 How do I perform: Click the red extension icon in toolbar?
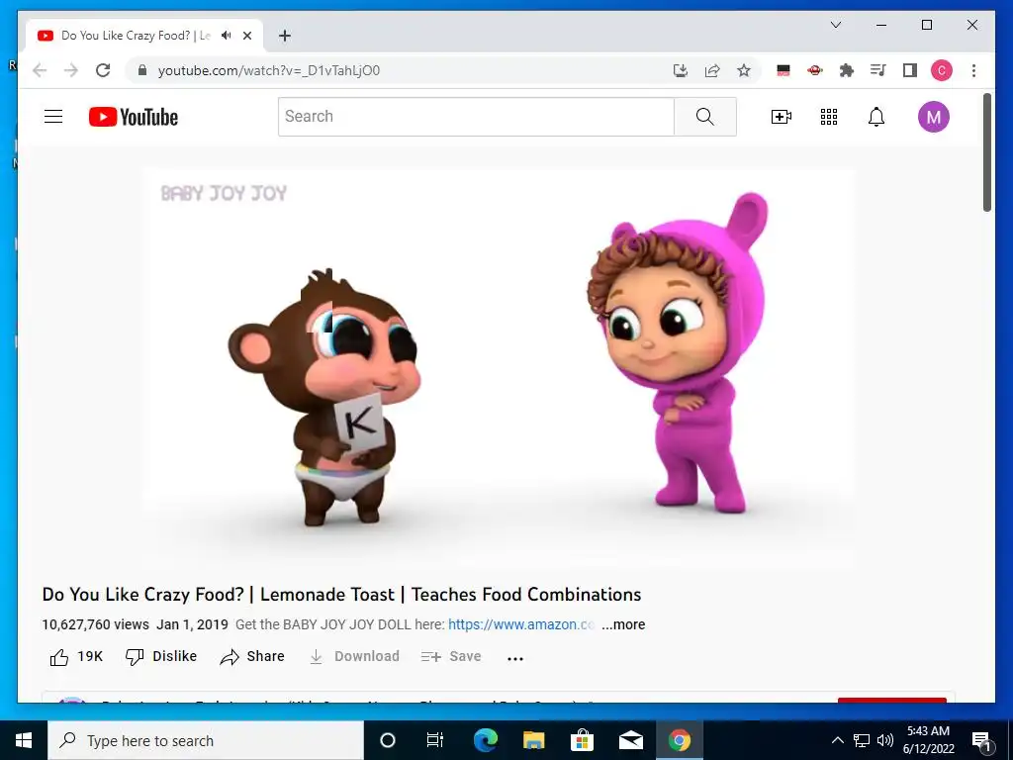pyautogui.click(x=815, y=70)
